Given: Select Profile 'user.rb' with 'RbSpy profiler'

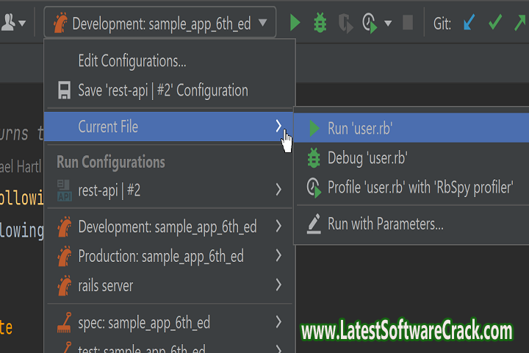Looking at the screenshot, I should click(x=420, y=188).
